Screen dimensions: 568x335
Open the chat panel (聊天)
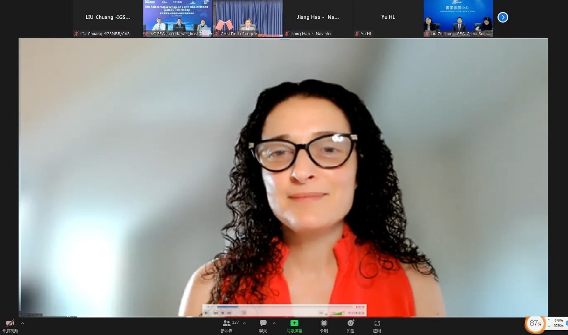263,326
